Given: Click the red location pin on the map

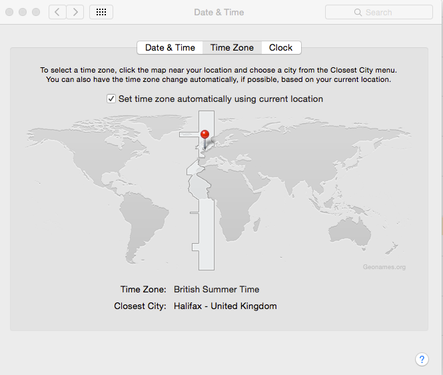Looking at the screenshot, I should 205,135.
